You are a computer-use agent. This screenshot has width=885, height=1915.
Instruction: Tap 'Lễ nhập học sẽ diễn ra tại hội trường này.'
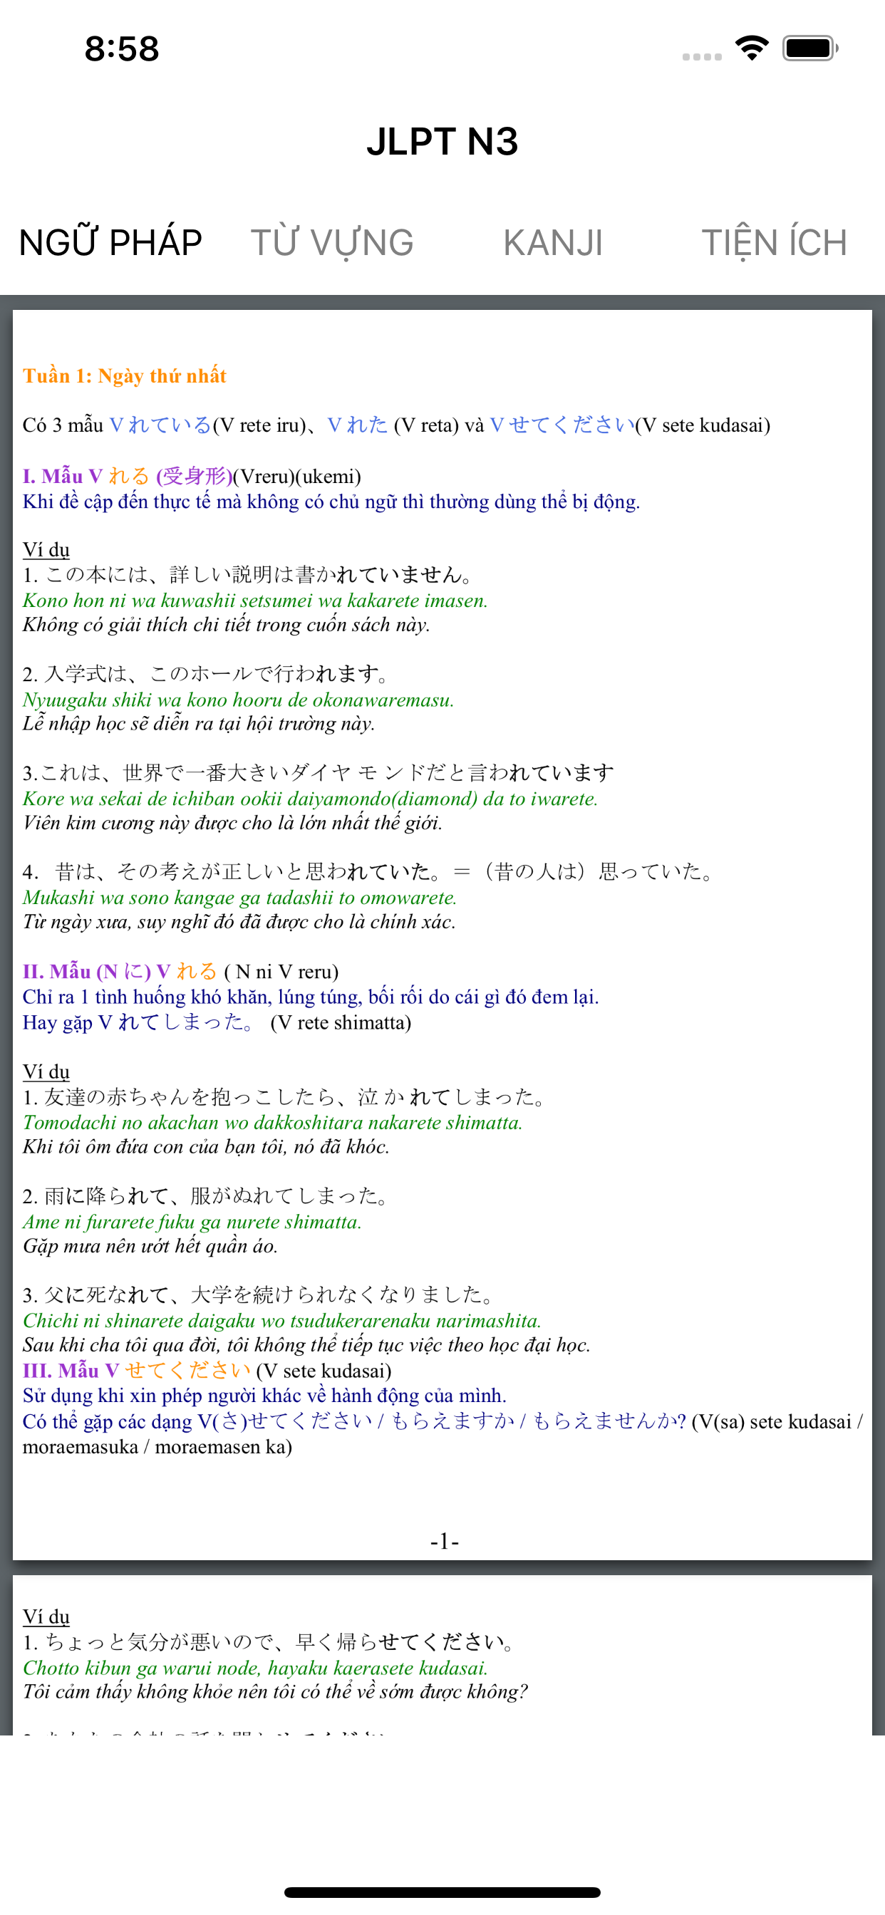[199, 724]
